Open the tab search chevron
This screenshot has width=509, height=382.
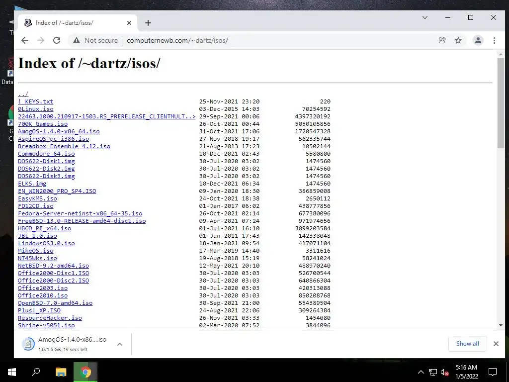(x=424, y=17)
